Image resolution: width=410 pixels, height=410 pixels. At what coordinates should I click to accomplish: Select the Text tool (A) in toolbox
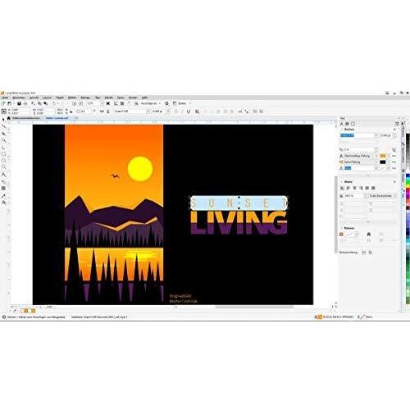click(x=3, y=175)
